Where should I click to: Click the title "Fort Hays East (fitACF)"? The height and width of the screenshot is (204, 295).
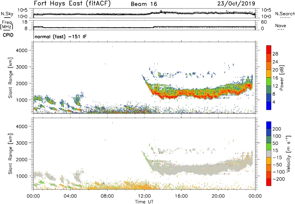pos(72,3)
